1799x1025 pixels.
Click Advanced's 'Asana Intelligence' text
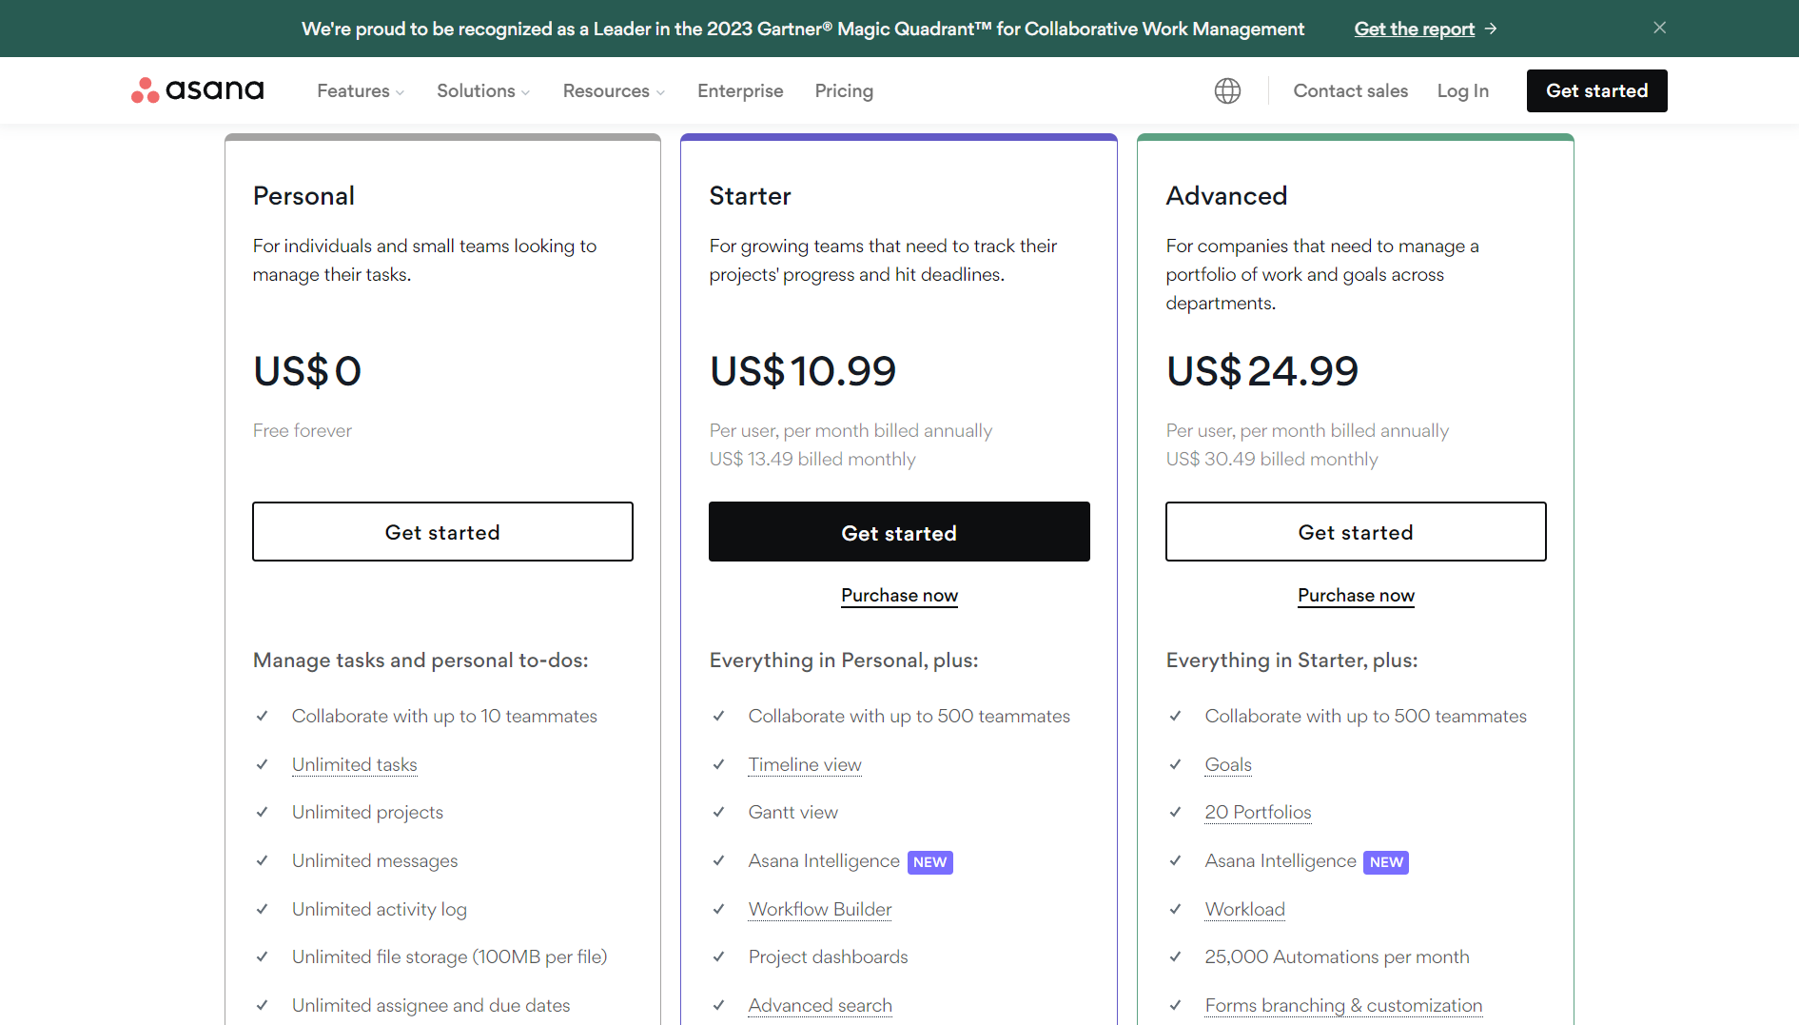pos(1281,860)
